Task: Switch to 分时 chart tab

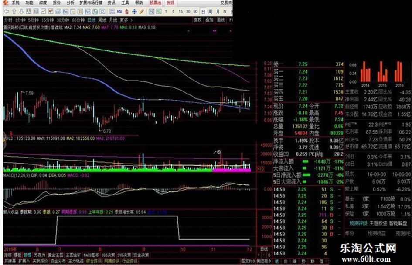Action: [x=8, y=20]
